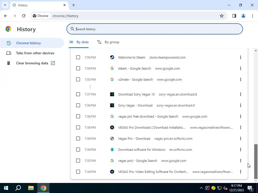Image resolution: width=258 pixels, height=193 pixels.
Task: Close the History tab
Action: [x=64, y=5]
